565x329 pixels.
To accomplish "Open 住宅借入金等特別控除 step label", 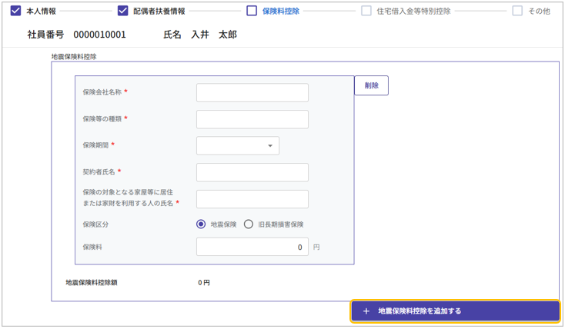I will (413, 11).
